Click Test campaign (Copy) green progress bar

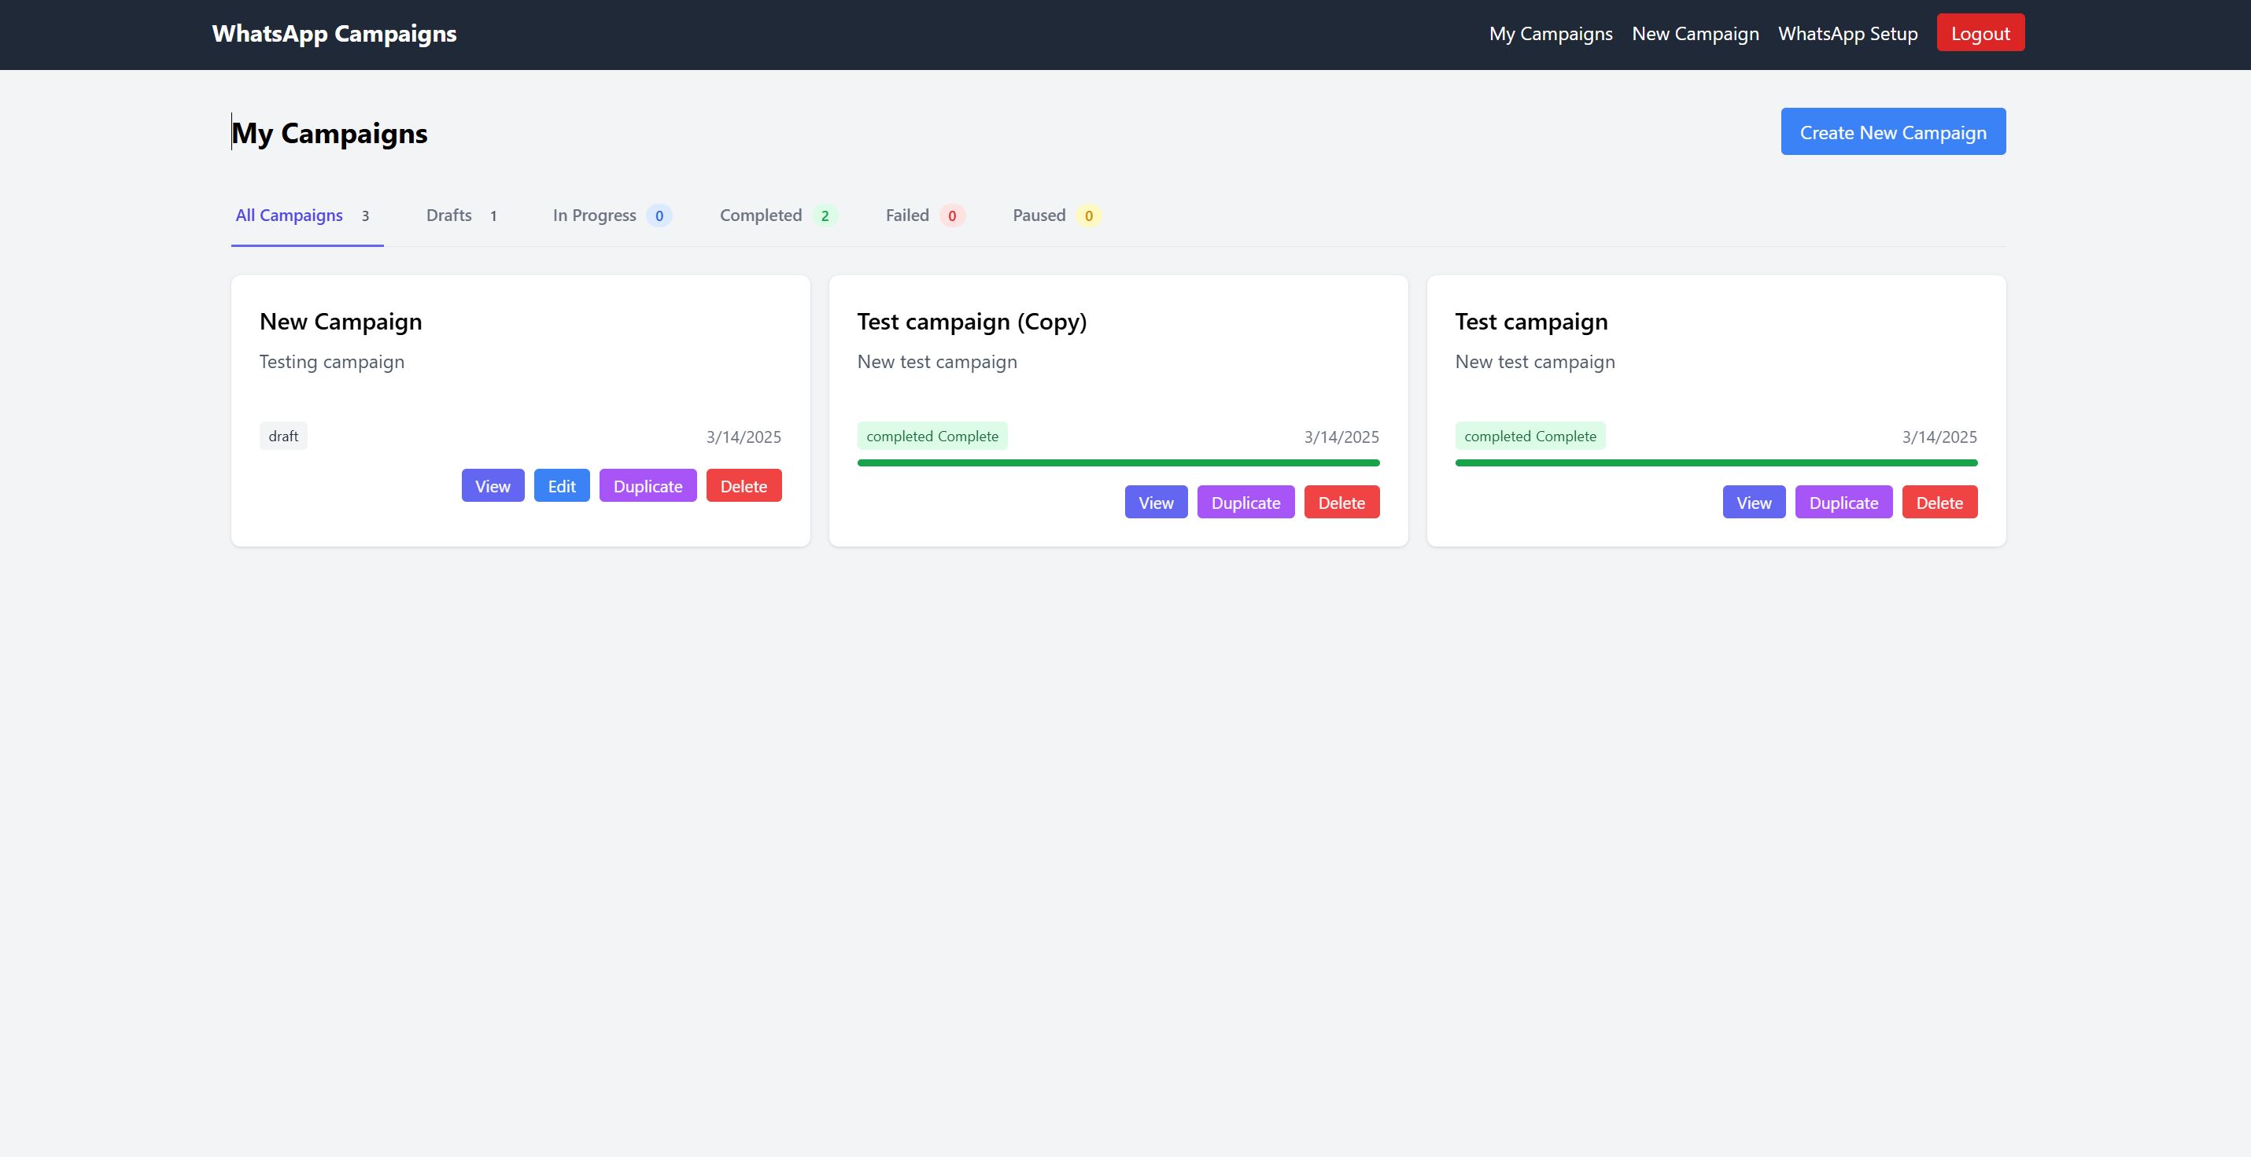pyautogui.click(x=1118, y=463)
